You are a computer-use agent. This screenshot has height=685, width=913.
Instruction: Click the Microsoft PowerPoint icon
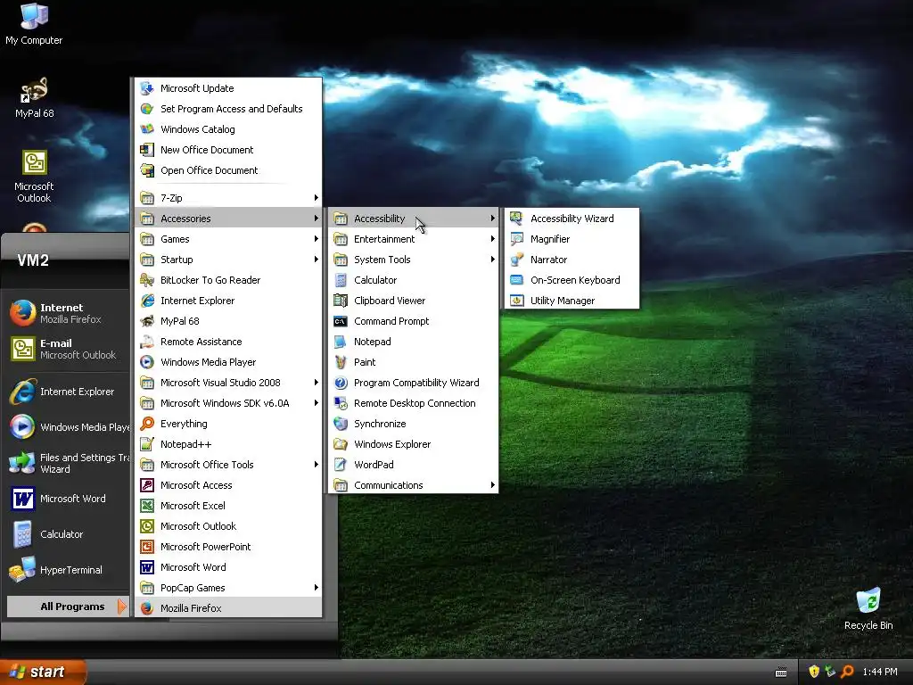click(147, 547)
